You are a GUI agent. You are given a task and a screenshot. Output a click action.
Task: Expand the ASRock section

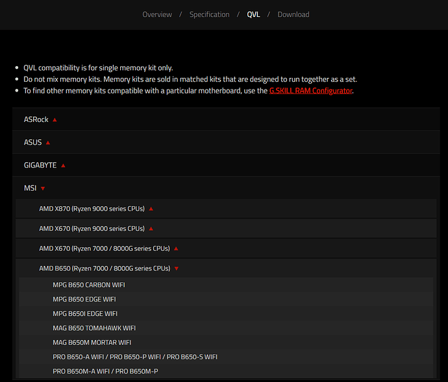(226, 119)
